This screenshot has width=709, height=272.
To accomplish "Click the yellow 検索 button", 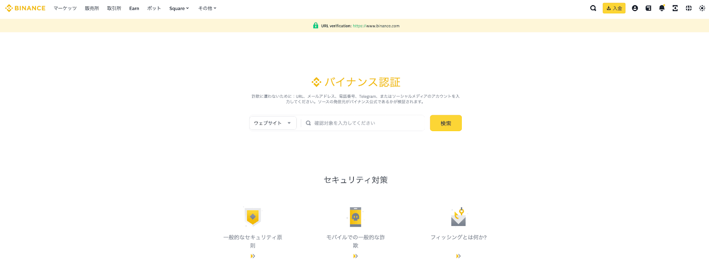I will click(446, 123).
